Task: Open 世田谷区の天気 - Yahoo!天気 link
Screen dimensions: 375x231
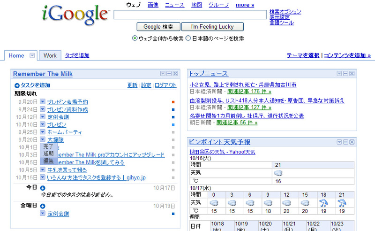Action: point(222,152)
